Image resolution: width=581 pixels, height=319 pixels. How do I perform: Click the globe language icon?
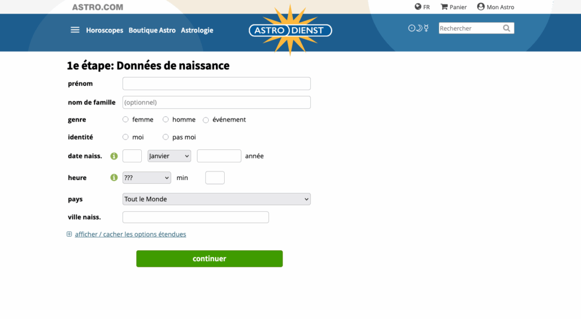click(418, 7)
